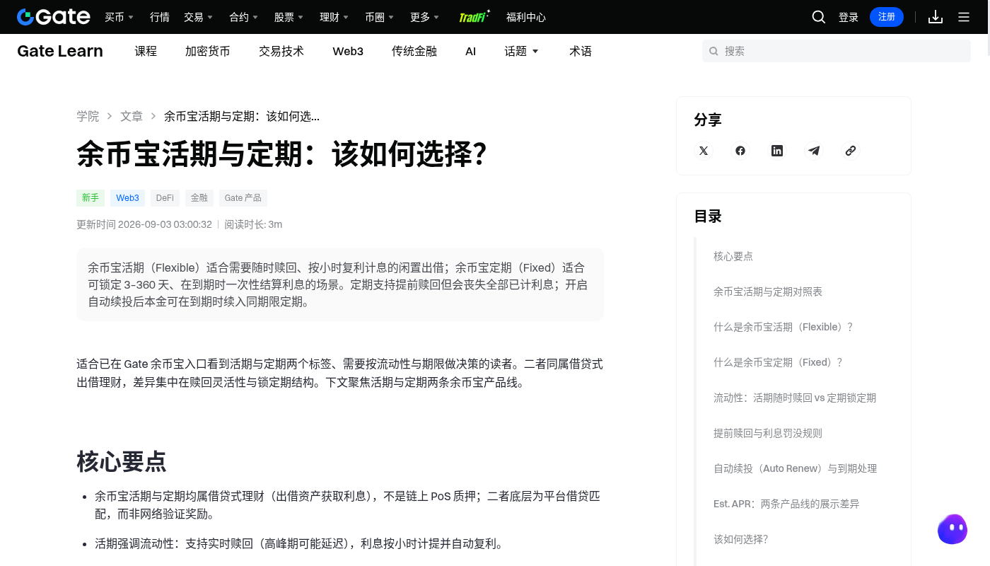The image size is (990, 566).
Task: Click the 新手 tag
Action: click(x=91, y=198)
